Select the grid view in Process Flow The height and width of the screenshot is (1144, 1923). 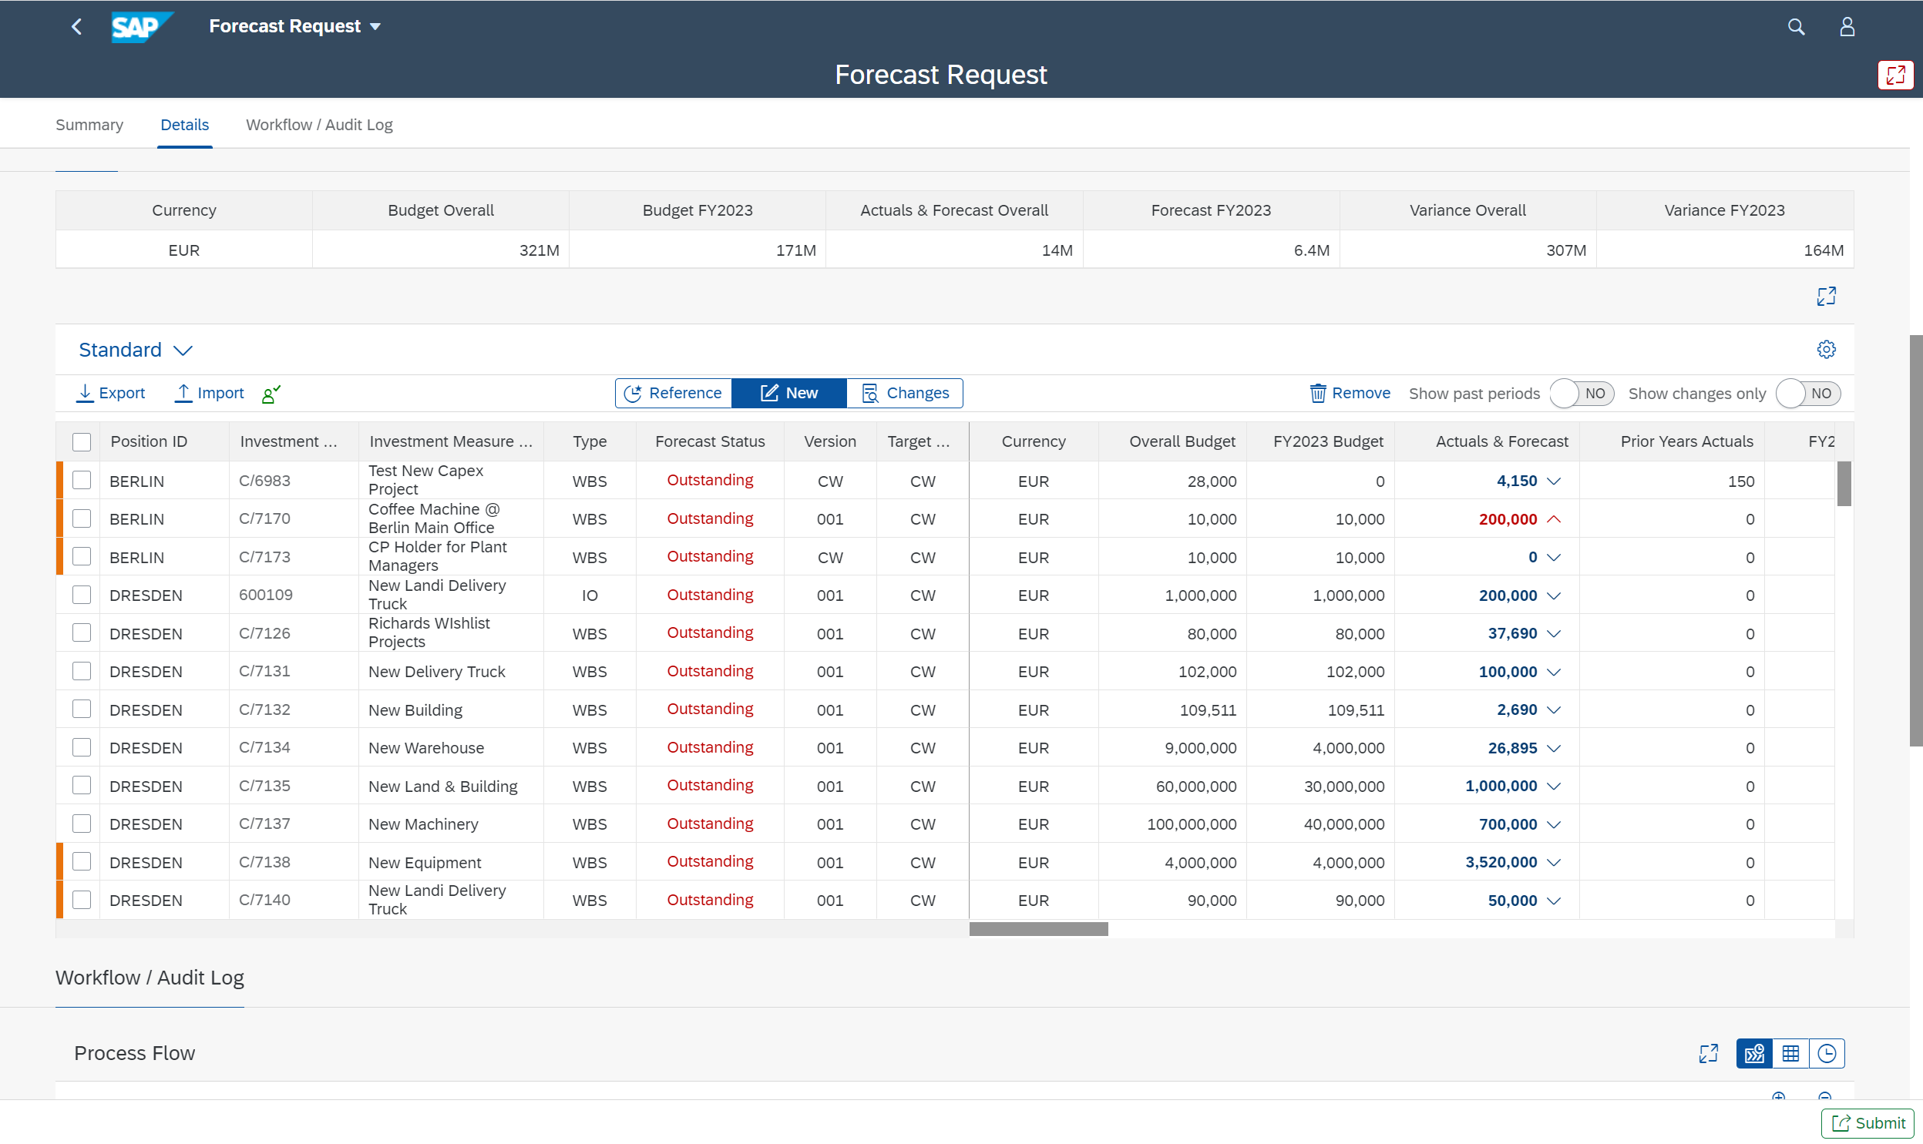1791,1053
